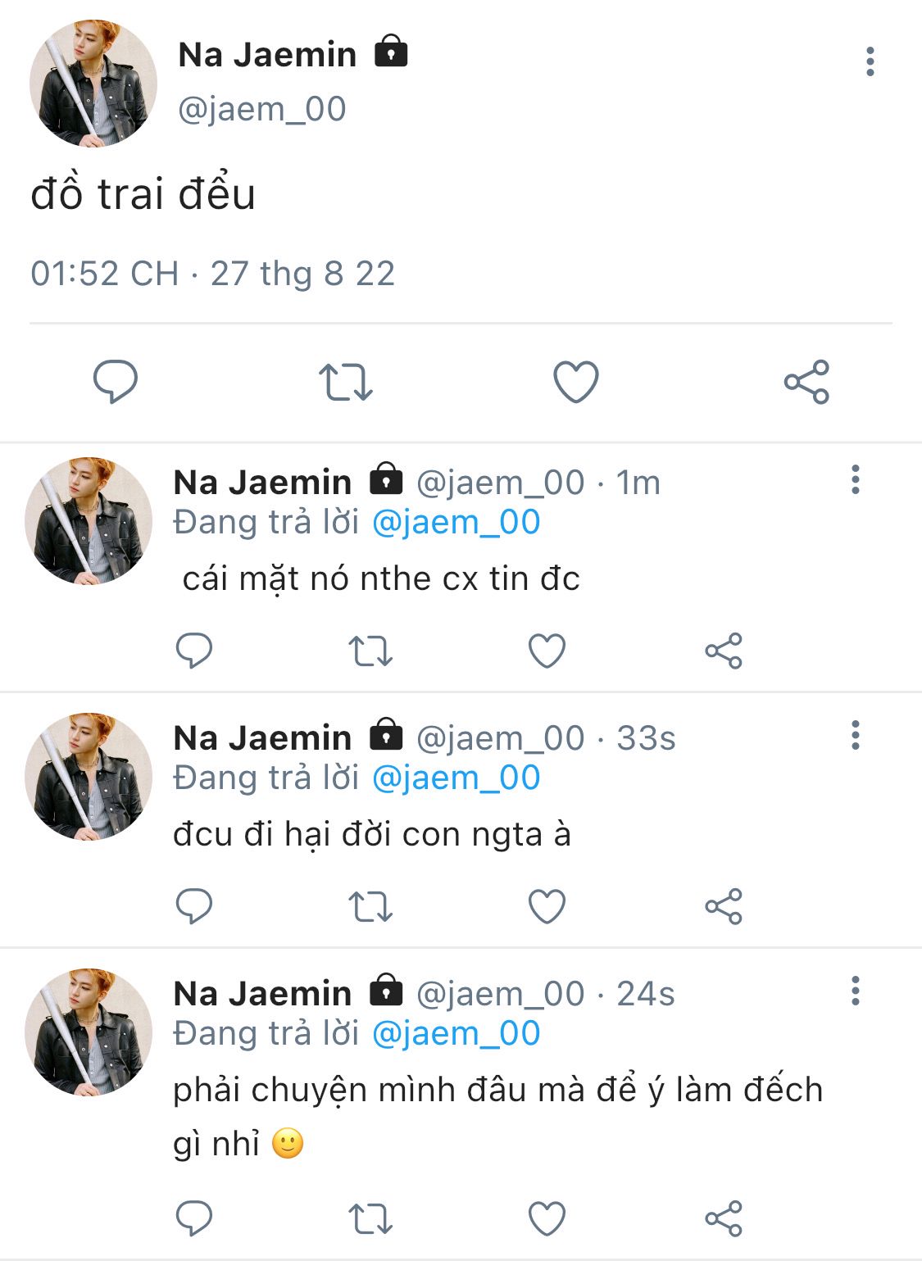Like the "đcu đi hại đời" tweet

547,907
